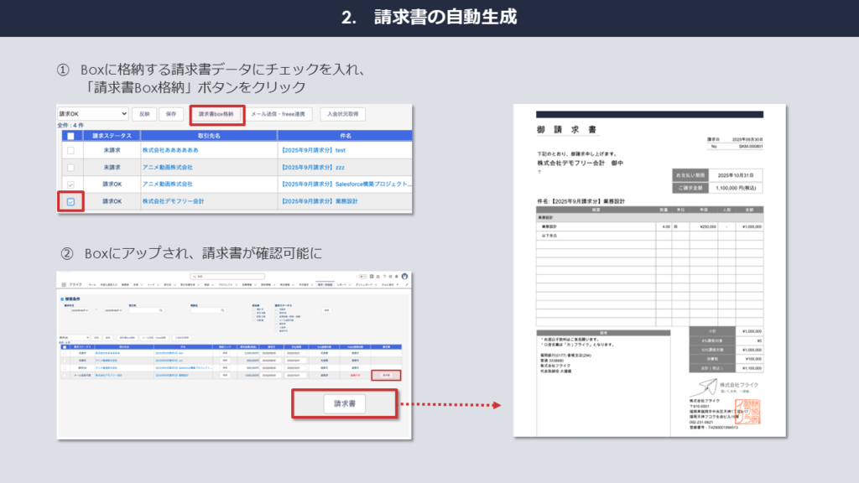Click the company hanko seal on invoice
Image resolution: width=859 pixels, height=483 pixels.
[746, 412]
